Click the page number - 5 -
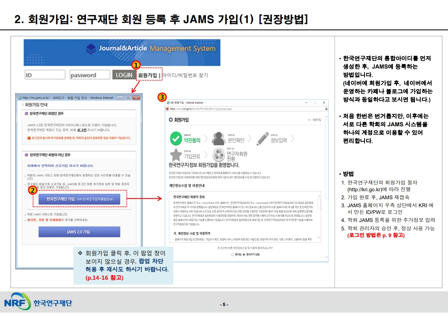The image size is (448, 316). coord(224,304)
